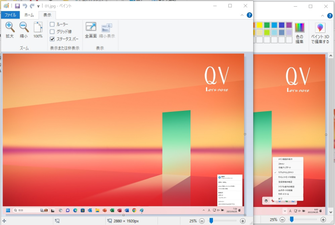This screenshot has width=335, height=225.
Task: Open 色の編集 color editor in back window
Action: point(300,33)
